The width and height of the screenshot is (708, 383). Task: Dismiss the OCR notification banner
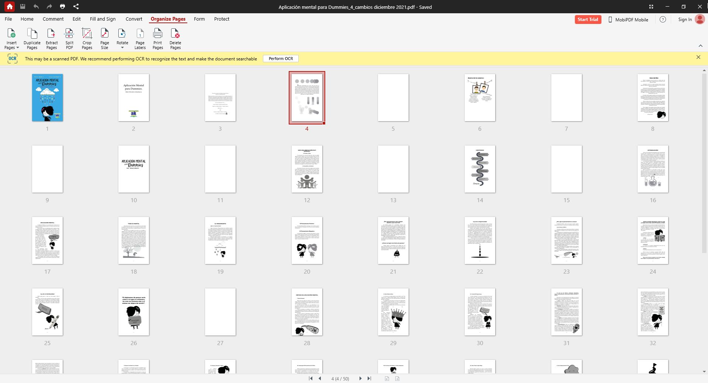pos(698,57)
